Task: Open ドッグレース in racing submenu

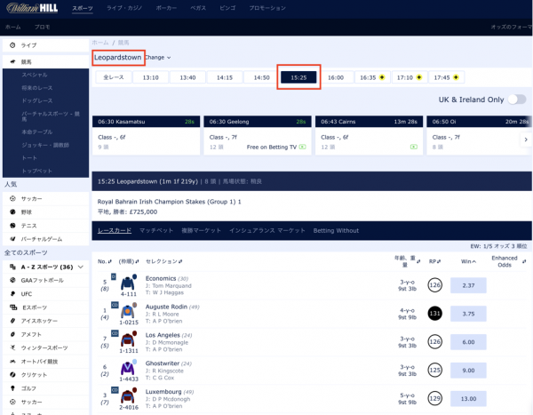Action: 37,100
